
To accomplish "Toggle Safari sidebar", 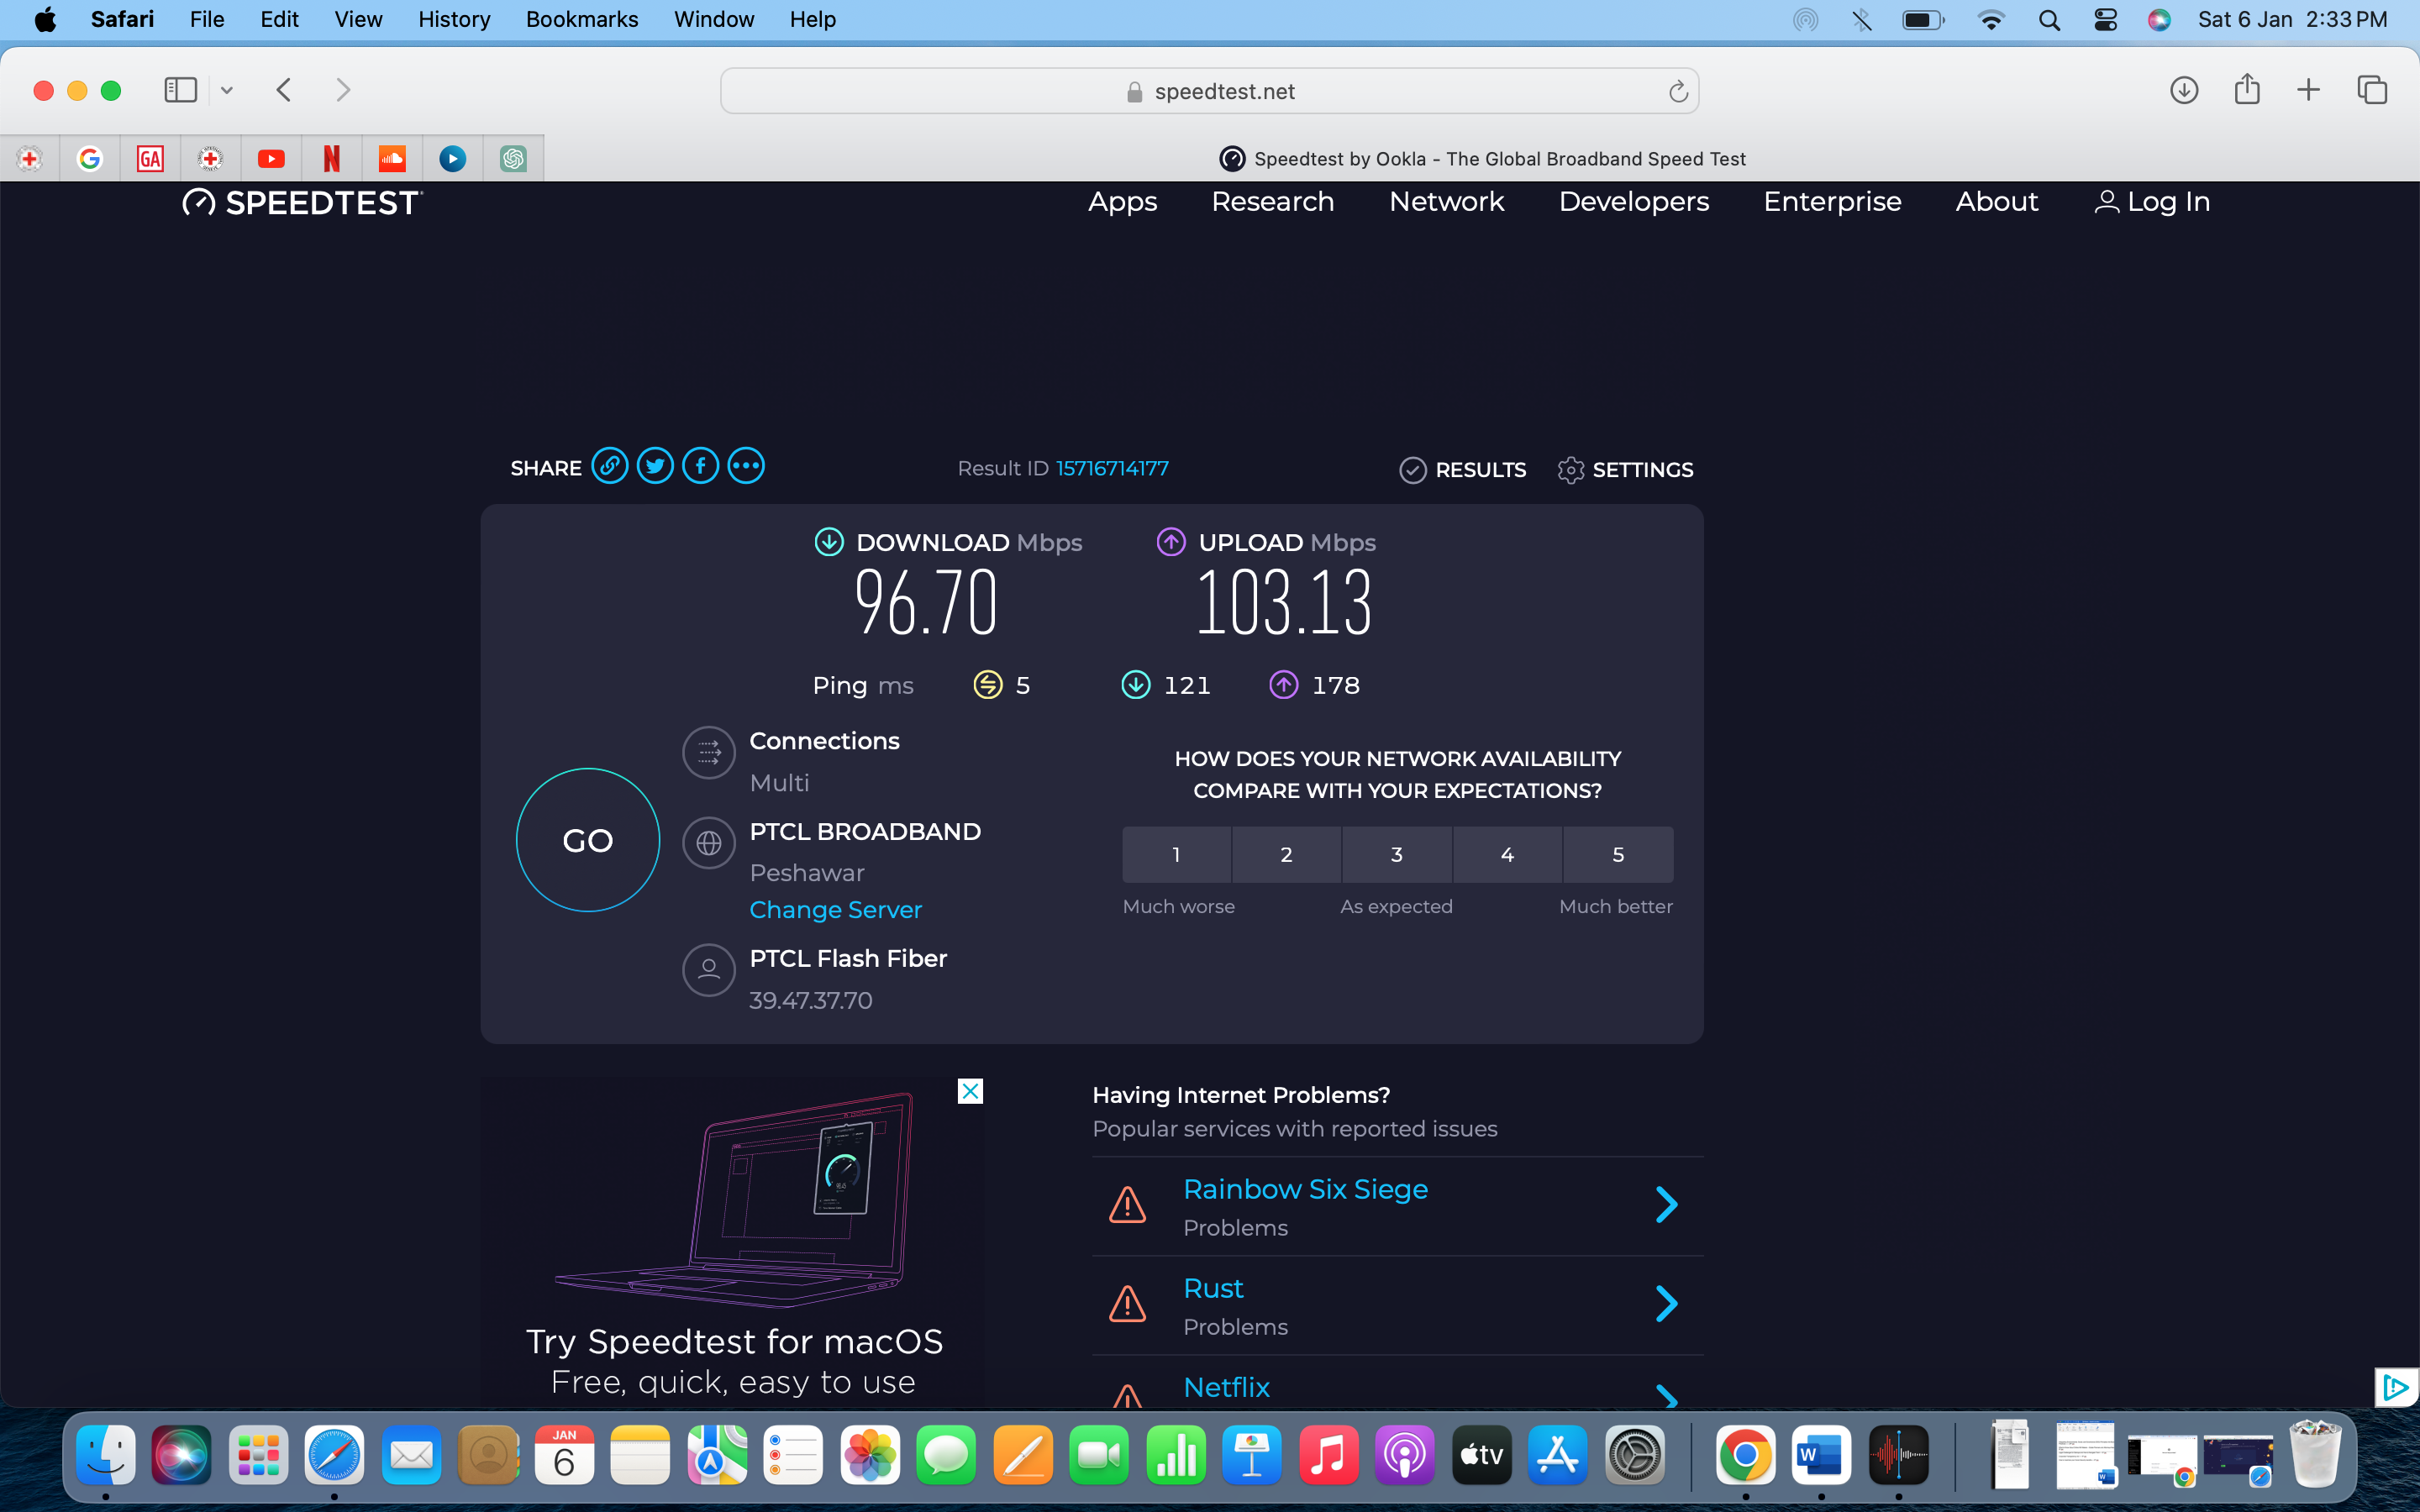I will pyautogui.click(x=181, y=90).
